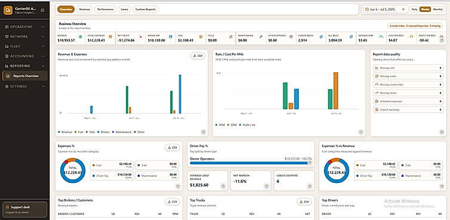Viewport: 450px width, 220px height.
Task: Open info icon in Revenue & Expenses card
Action: 203,132
